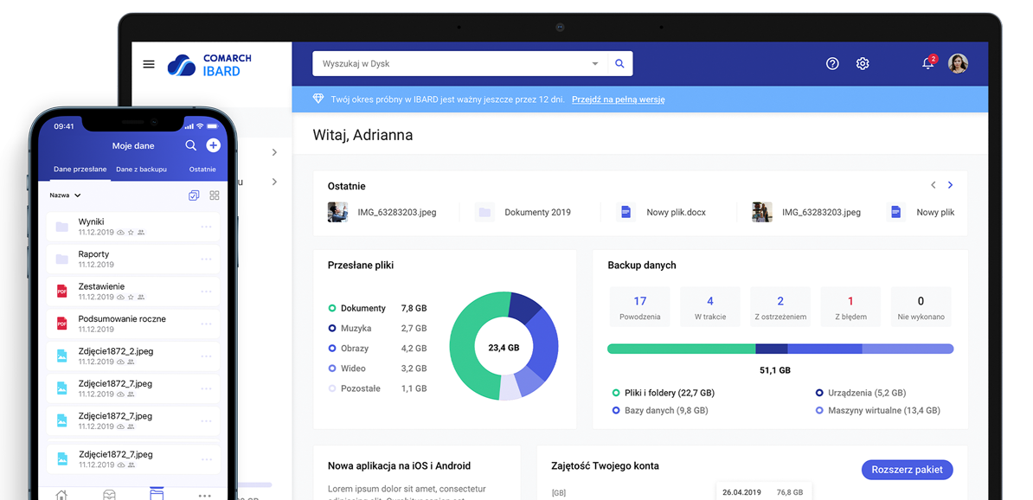Click the search magnifier button in Dysk search
The height and width of the screenshot is (500, 1033).
pos(619,64)
